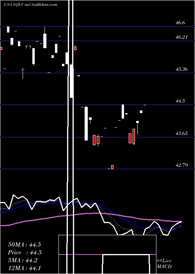This screenshot has height=274, width=195.
Task: Click the <<Live MACD label
Action: click(164, 263)
